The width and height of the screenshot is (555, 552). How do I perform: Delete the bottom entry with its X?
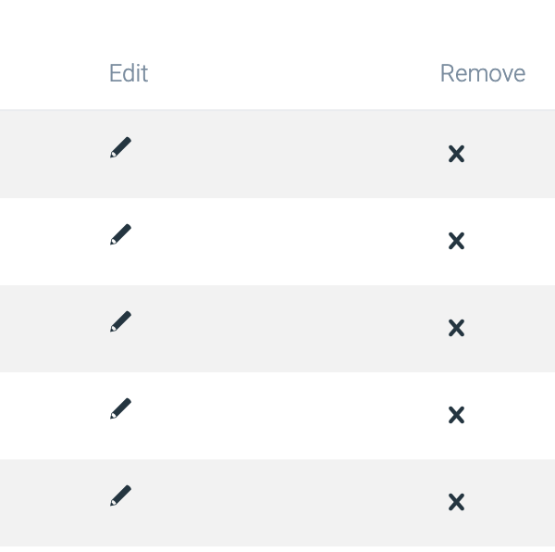[456, 502]
